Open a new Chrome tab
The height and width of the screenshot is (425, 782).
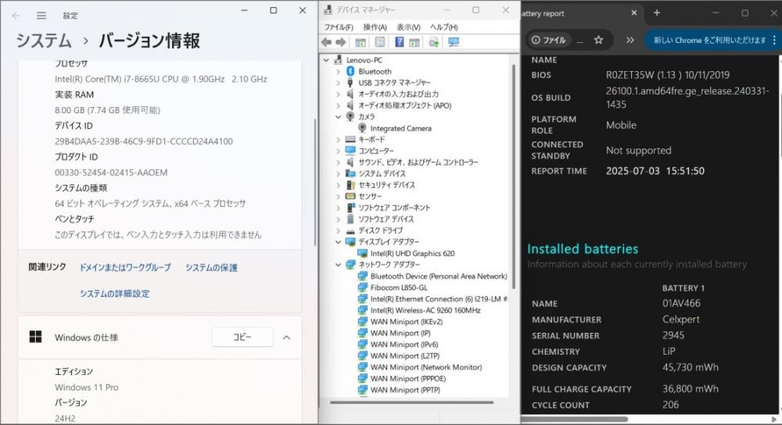click(x=657, y=13)
